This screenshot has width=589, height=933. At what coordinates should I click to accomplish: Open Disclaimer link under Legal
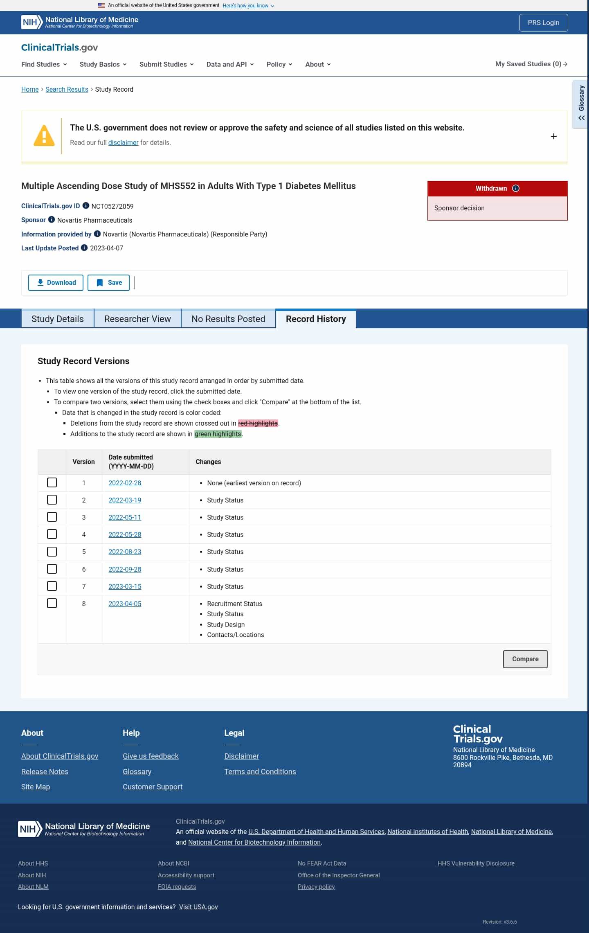(242, 756)
